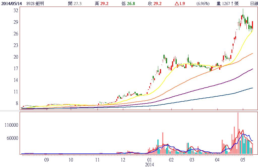Click the (6.96%) percentage change

(x=203, y=4)
